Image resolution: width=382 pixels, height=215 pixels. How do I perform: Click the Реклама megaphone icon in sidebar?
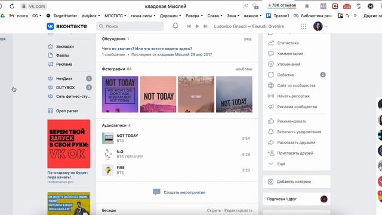tap(50, 64)
